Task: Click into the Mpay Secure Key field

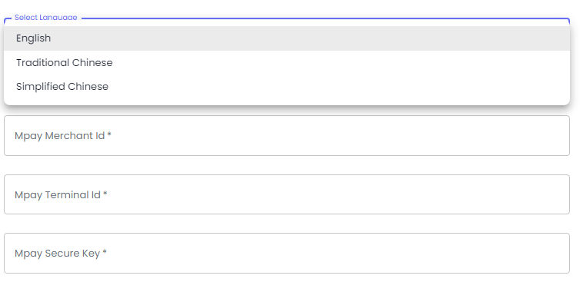Action: point(287,253)
